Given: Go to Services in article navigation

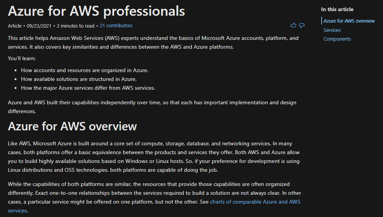Looking at the screenshot, I should point(332,30).
